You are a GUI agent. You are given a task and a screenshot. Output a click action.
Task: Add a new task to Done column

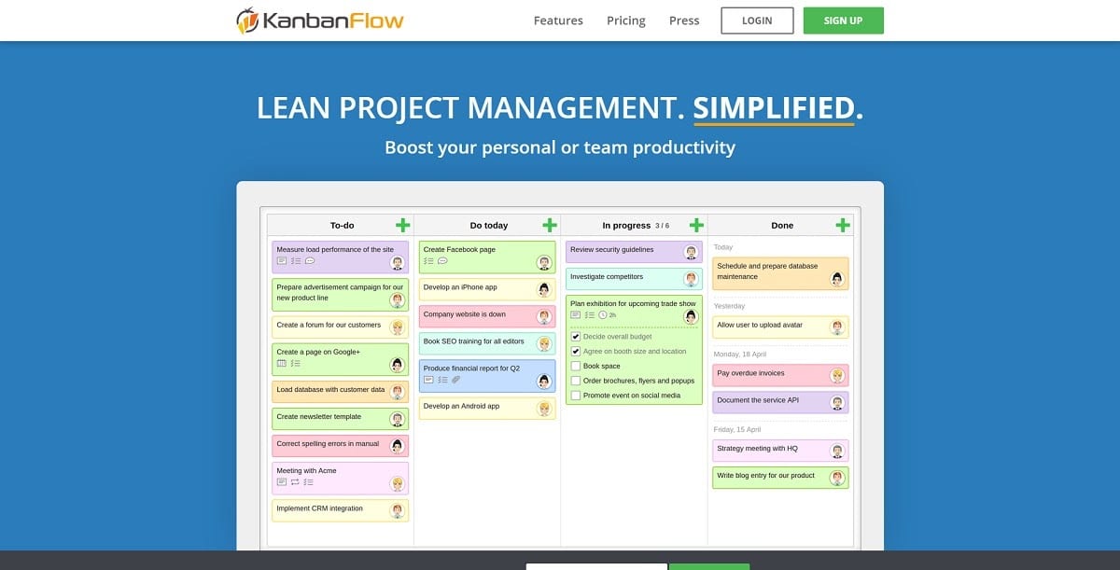tap(843, 225)
